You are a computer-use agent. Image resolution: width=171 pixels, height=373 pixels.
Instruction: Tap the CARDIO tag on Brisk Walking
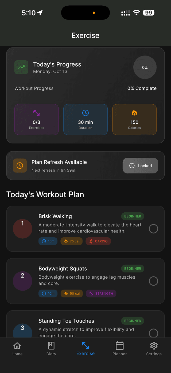tap(98, 241)
